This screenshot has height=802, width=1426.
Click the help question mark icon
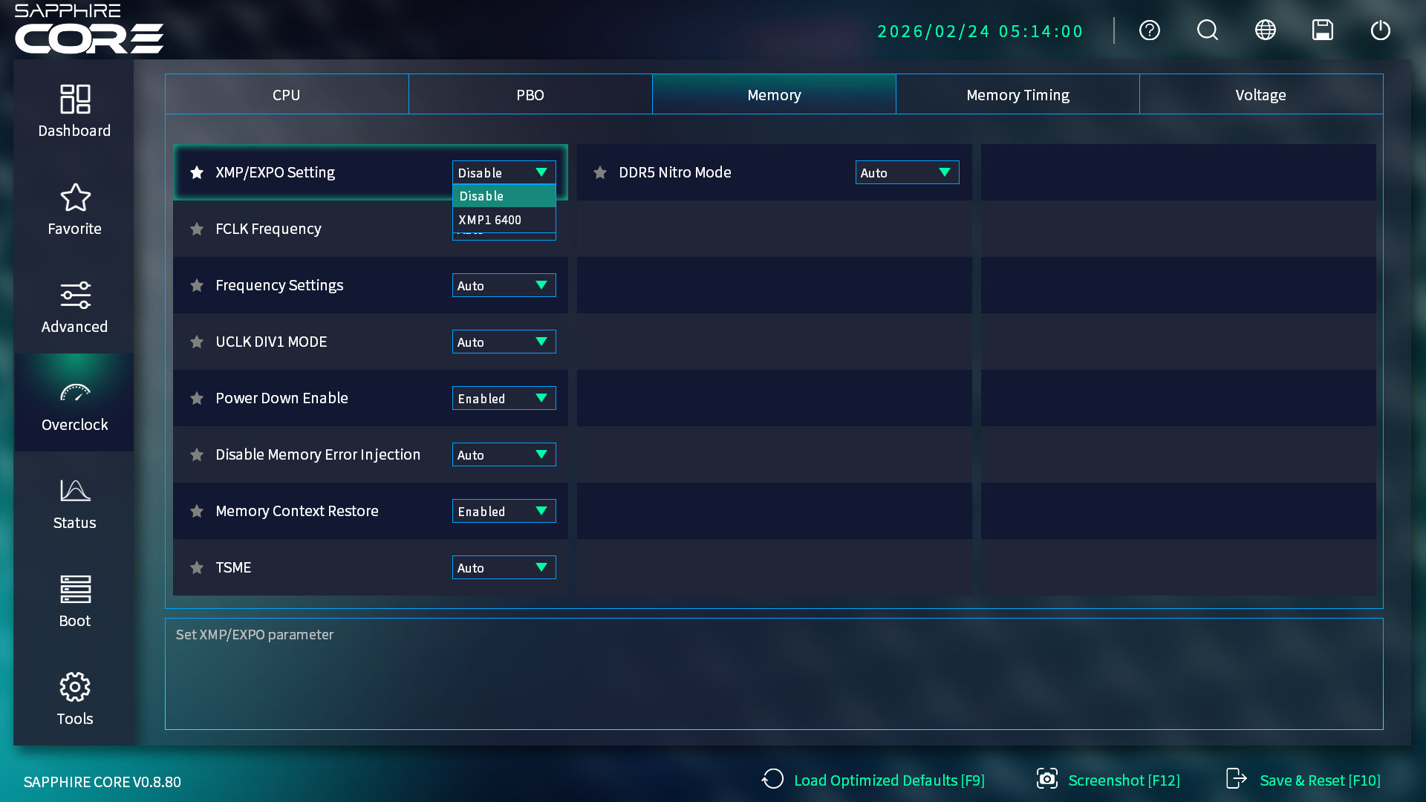[x=1149, y=30]
